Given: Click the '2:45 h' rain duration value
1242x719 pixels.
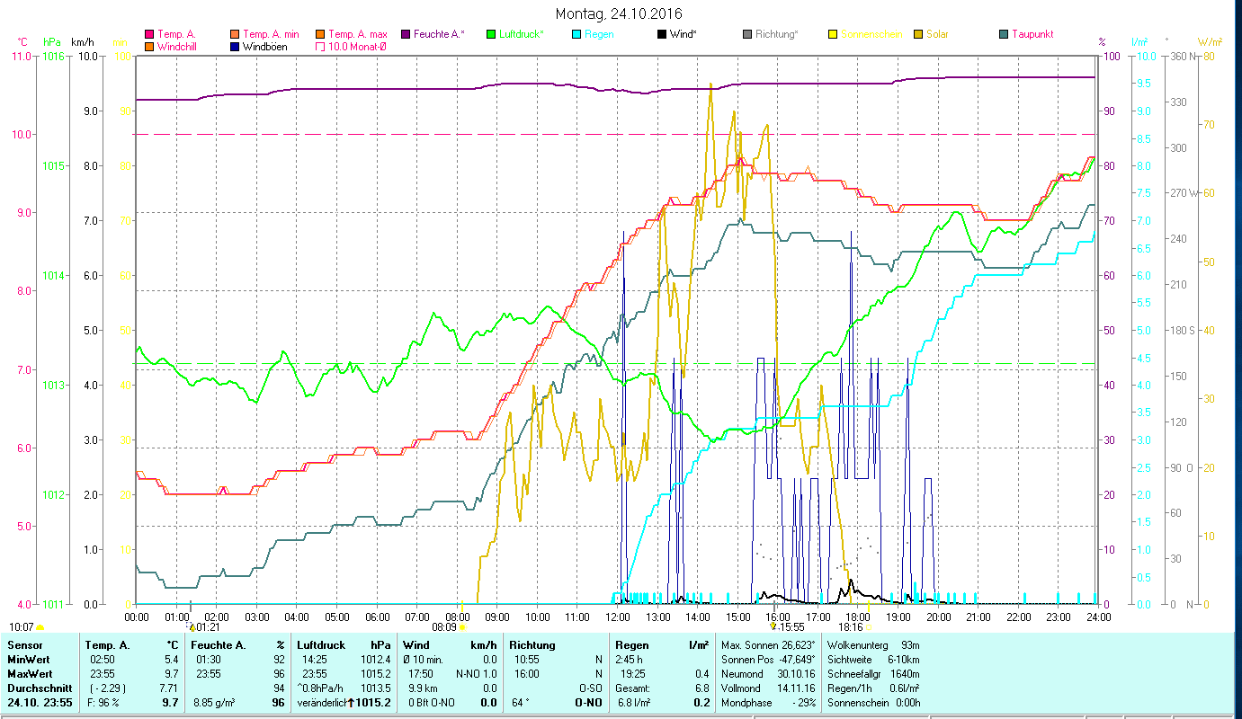Looking at the screenshot, I should (x=630, y=660).
